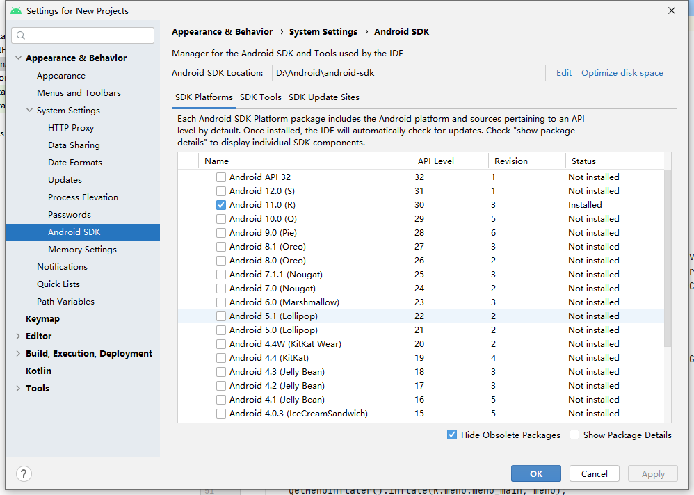Check the Android 6.0 (Marshmallow) checkbox
694x495 pixels.
point(221,302)
